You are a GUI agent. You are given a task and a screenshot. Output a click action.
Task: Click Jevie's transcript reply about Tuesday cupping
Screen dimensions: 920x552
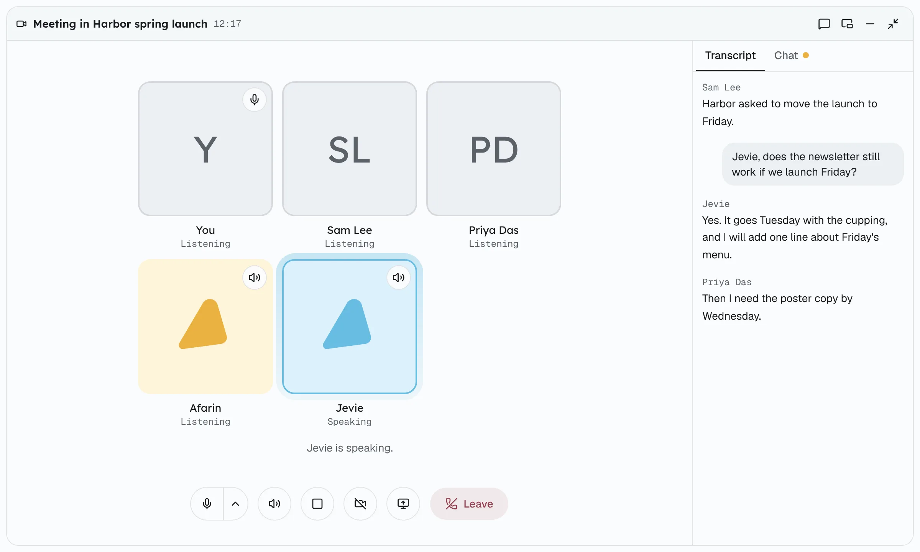[x=795, y=237]
